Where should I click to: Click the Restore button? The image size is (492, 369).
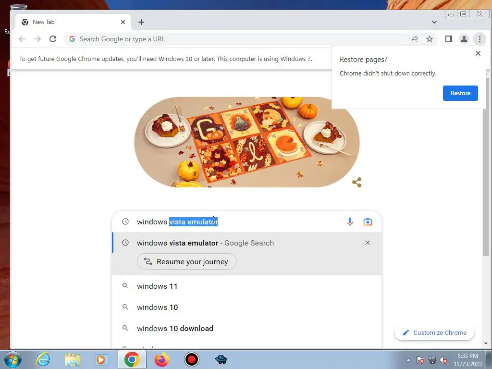tap(460, 93)
